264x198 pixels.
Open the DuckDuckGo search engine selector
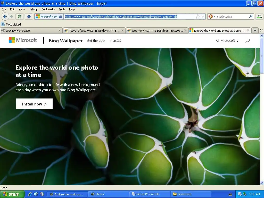point(211,16)
